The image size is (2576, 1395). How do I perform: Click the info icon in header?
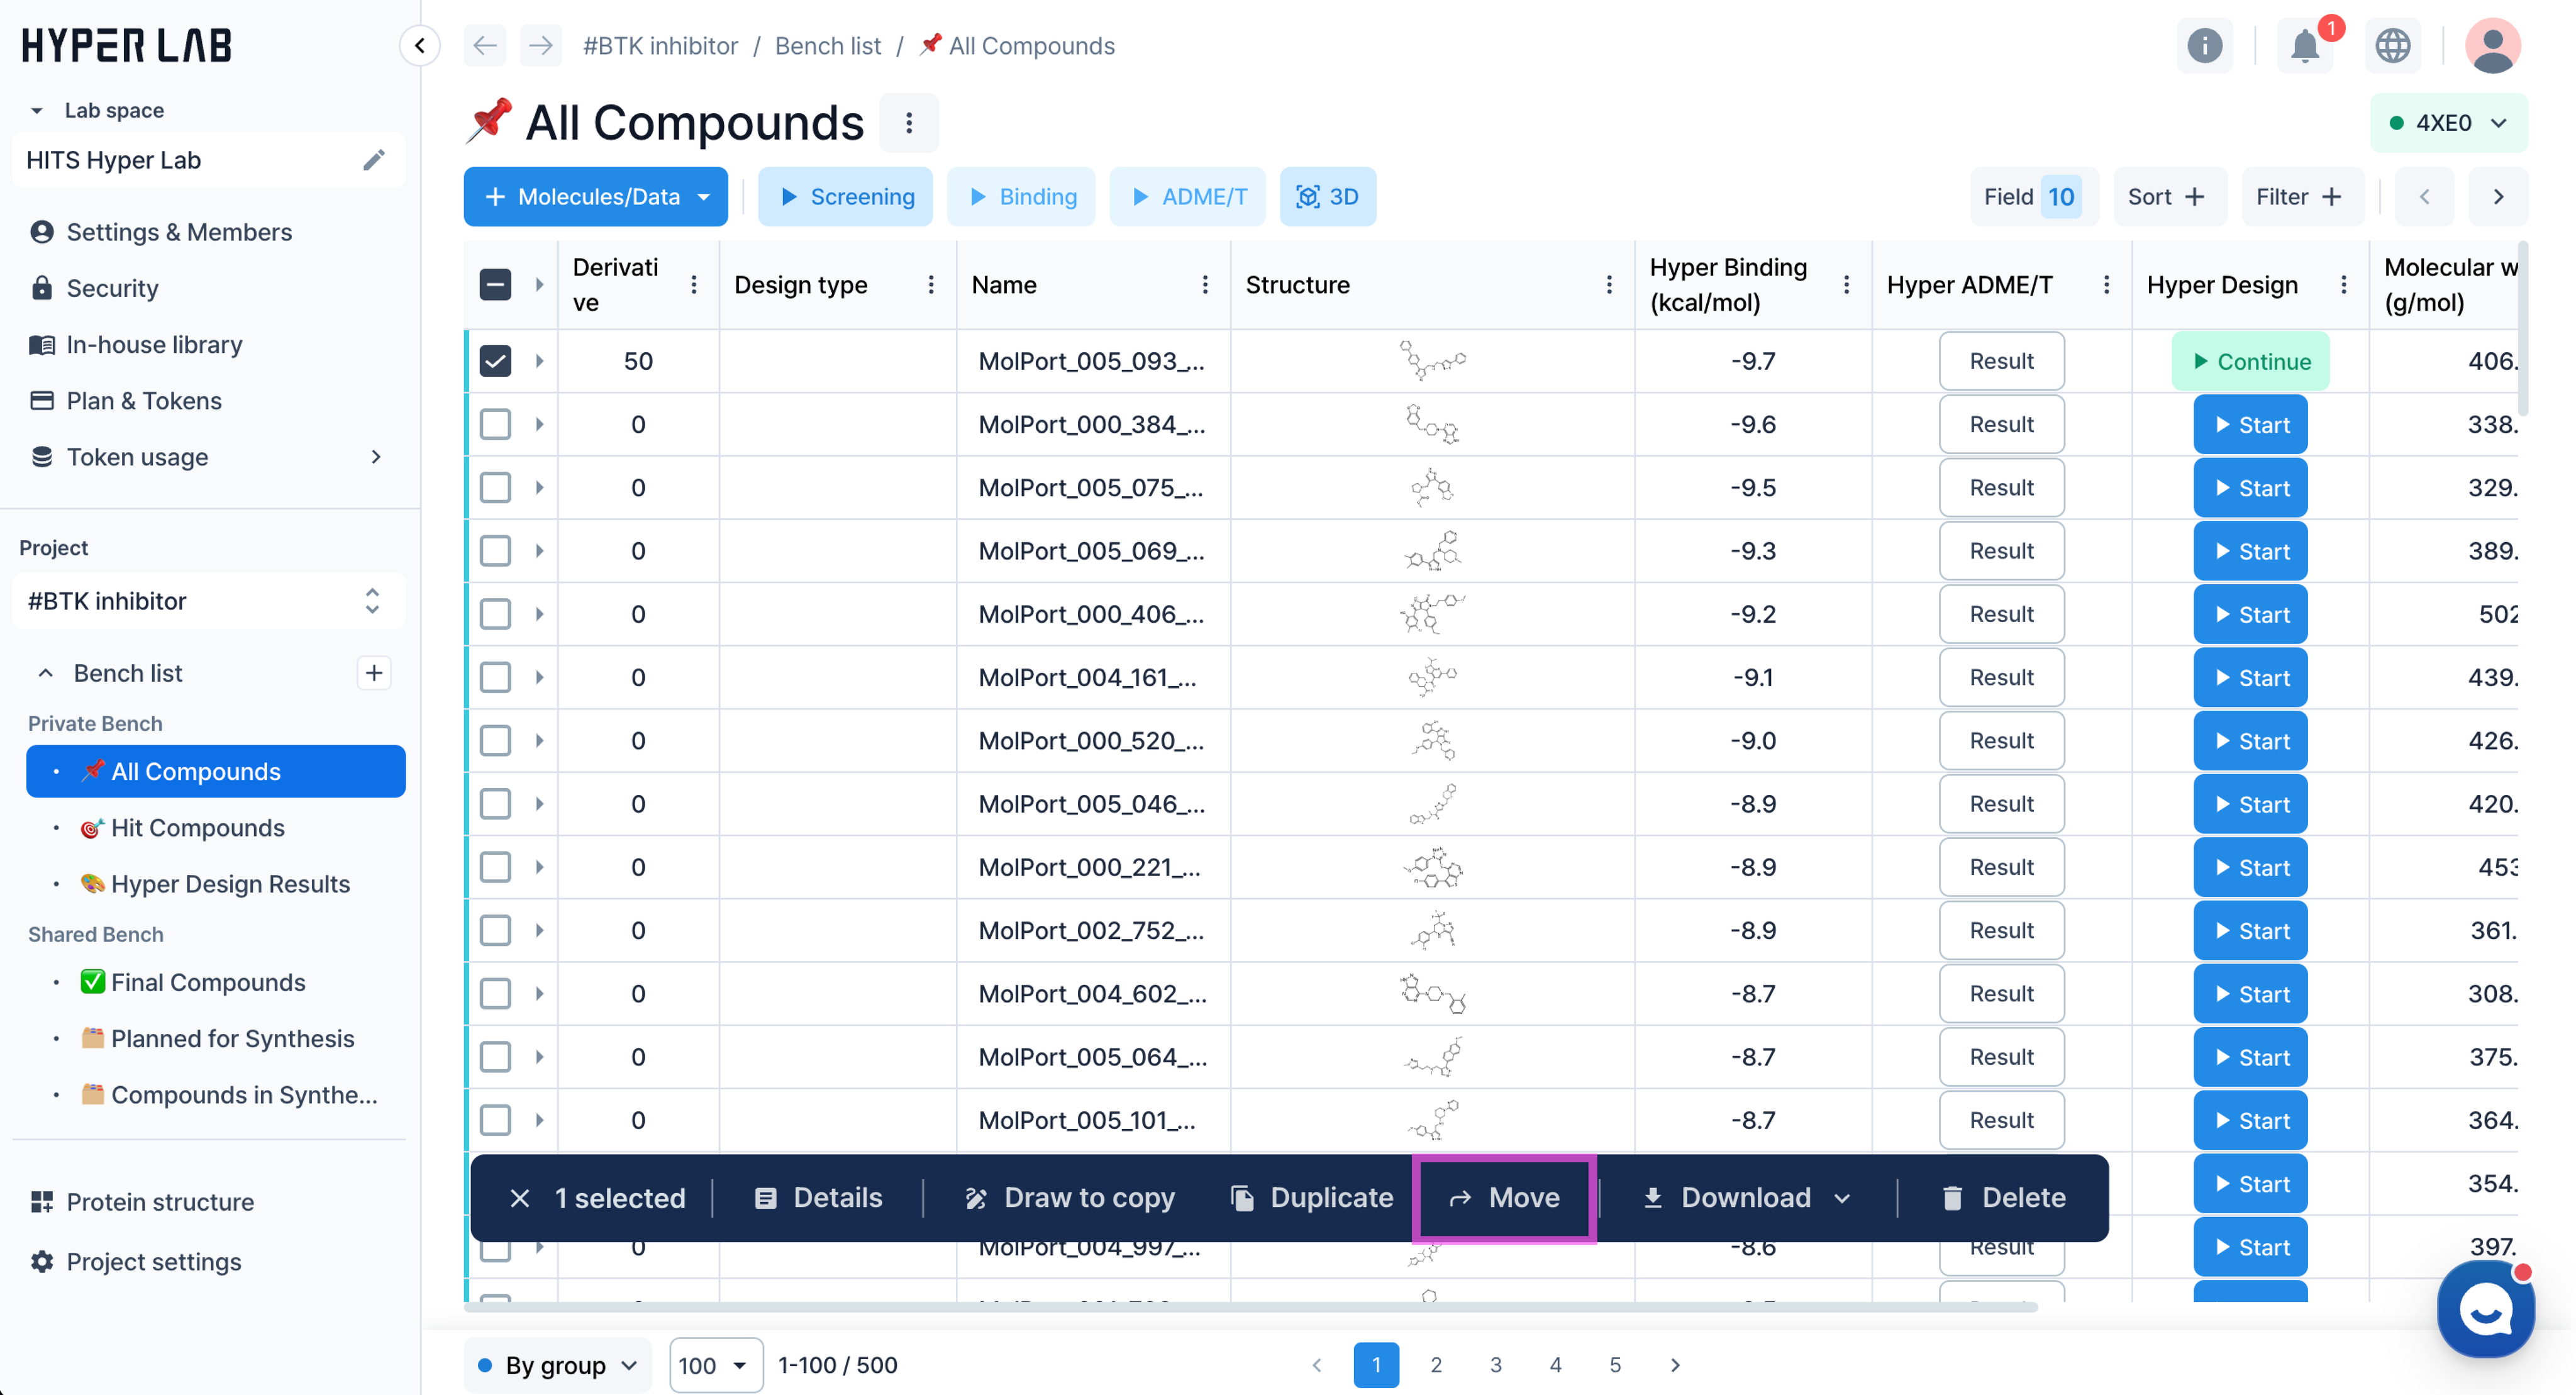[2204, 46]
